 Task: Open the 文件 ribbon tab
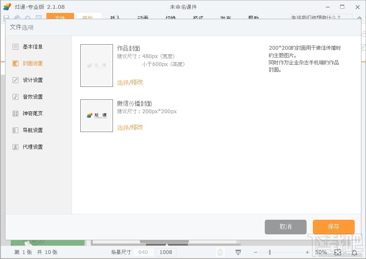tap(60, 16)
